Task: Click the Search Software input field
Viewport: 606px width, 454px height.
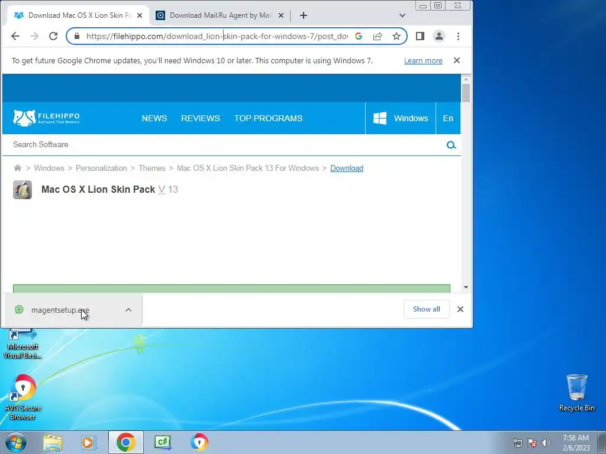Action: (x=224, y=145)
